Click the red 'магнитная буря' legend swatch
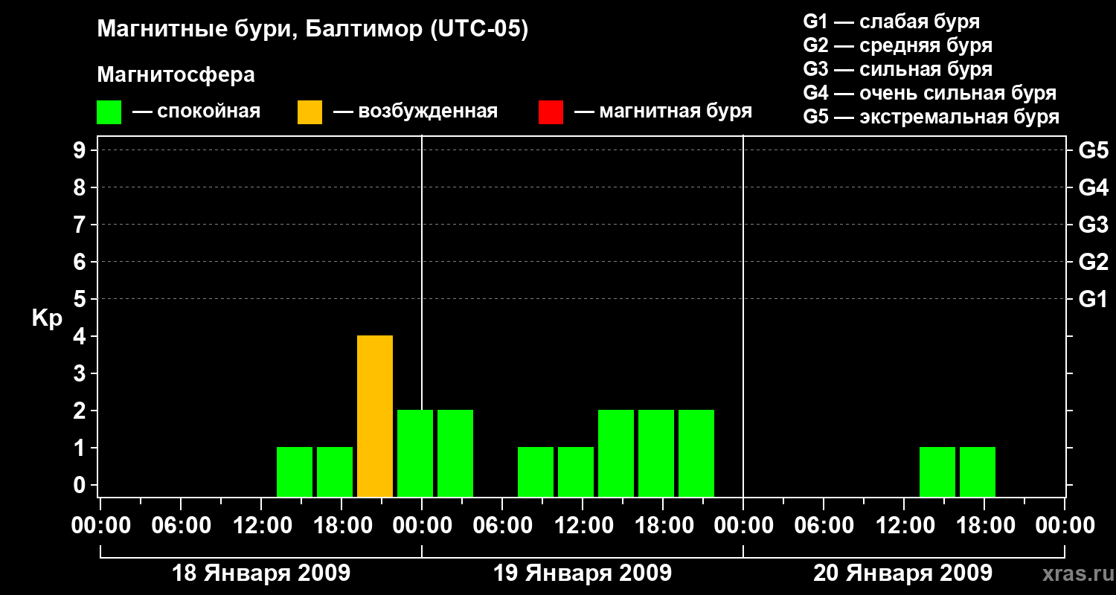The height and width of the screenshot is (595, 1116). point(551,112)
